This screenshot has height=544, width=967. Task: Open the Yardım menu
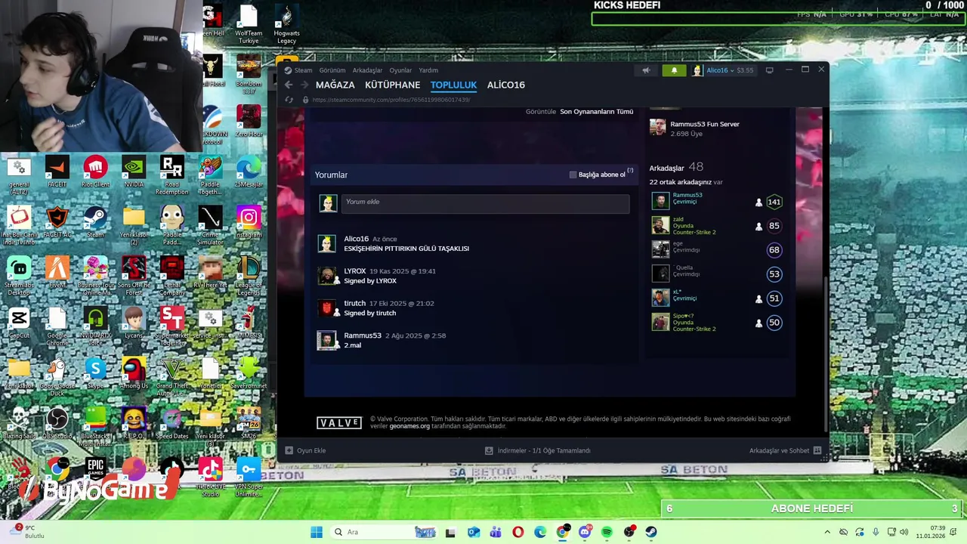[x=428, y=70]
